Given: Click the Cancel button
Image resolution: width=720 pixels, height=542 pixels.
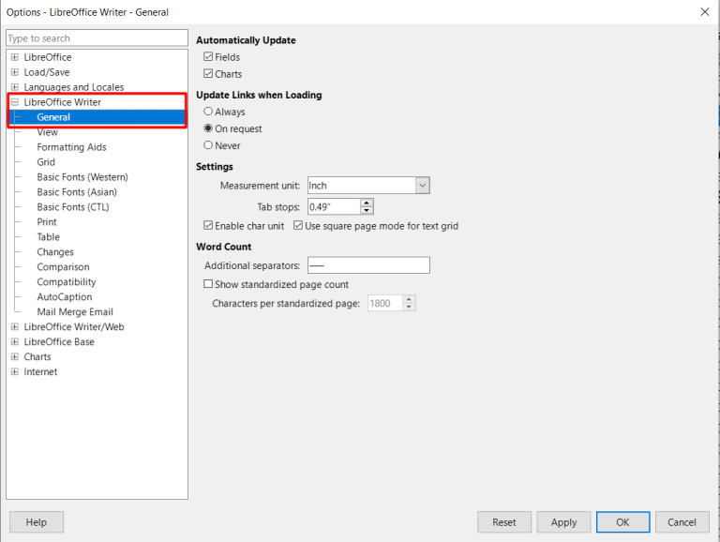Looking at the screenshot, I should (682, 522).
